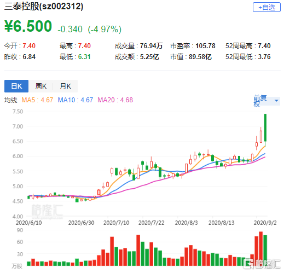This screenshot has height=273, width=284.
Task: Add stock to watchlist via +自选 button
Action: tap(266, 7)
